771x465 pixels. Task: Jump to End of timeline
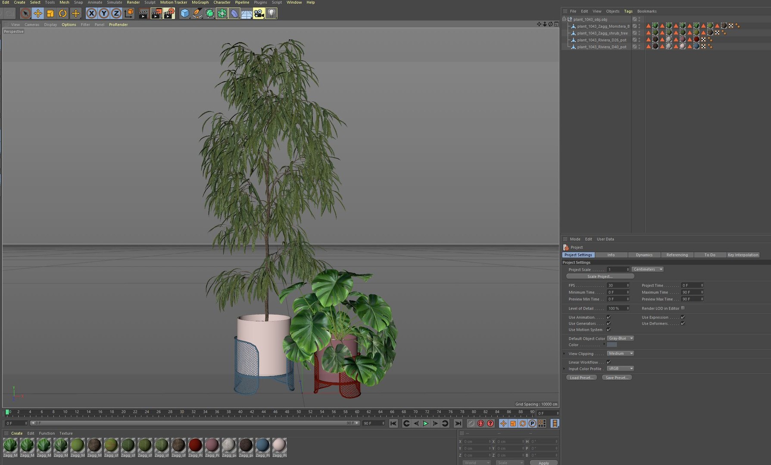(458, 424)
